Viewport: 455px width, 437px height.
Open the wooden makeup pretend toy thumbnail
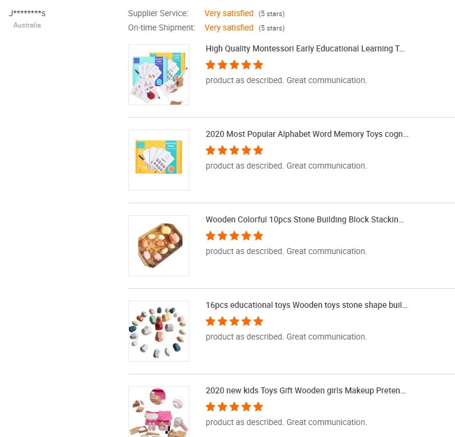click(159, 412)
